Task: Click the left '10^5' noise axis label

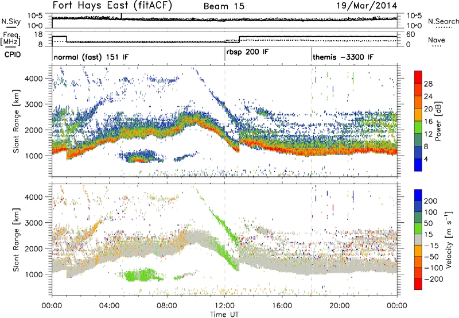Action: coord(36,16)
